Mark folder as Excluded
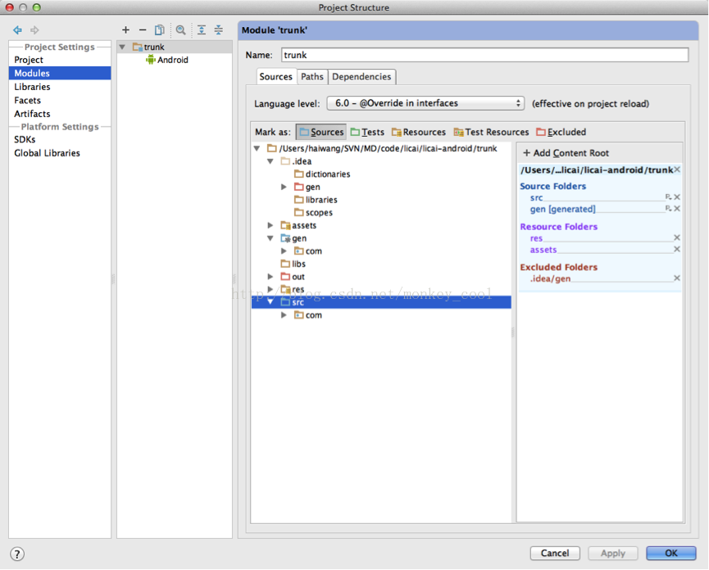This screenshot has width=709, height=570. [561, 132]
